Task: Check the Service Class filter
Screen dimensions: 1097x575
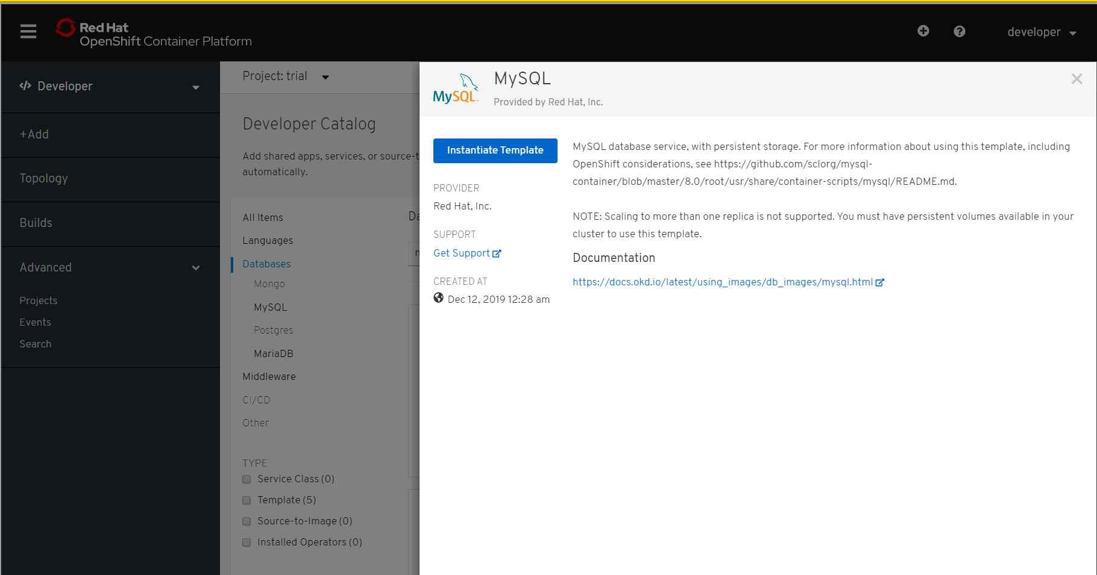Action: click(247, 479)
